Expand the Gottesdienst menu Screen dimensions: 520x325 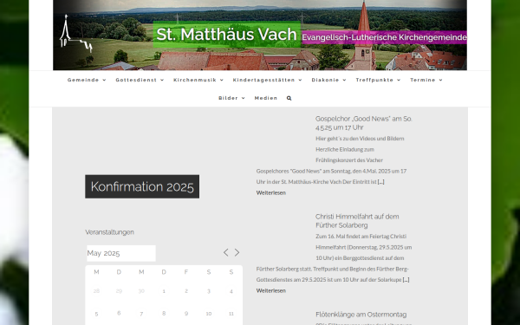tap(140, 80)
